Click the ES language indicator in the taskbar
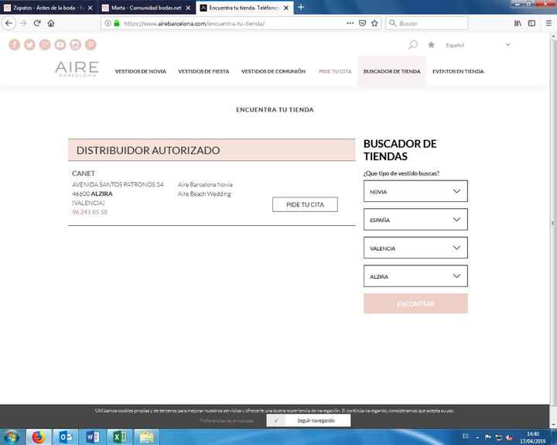The width and height of the screenshot is (557, 445). (466, 436)
